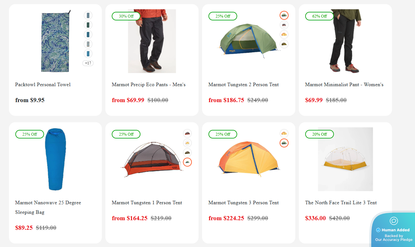Choose yellow swatch of Tungsten 3 Person Tent
The width and height of the screenshot is (415, 247).
[x=284, y=133]
